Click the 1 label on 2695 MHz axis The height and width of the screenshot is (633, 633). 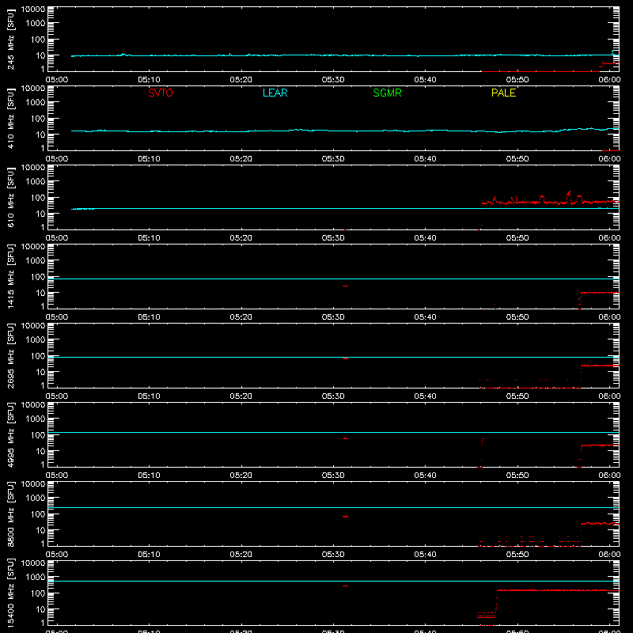[43, 385]
